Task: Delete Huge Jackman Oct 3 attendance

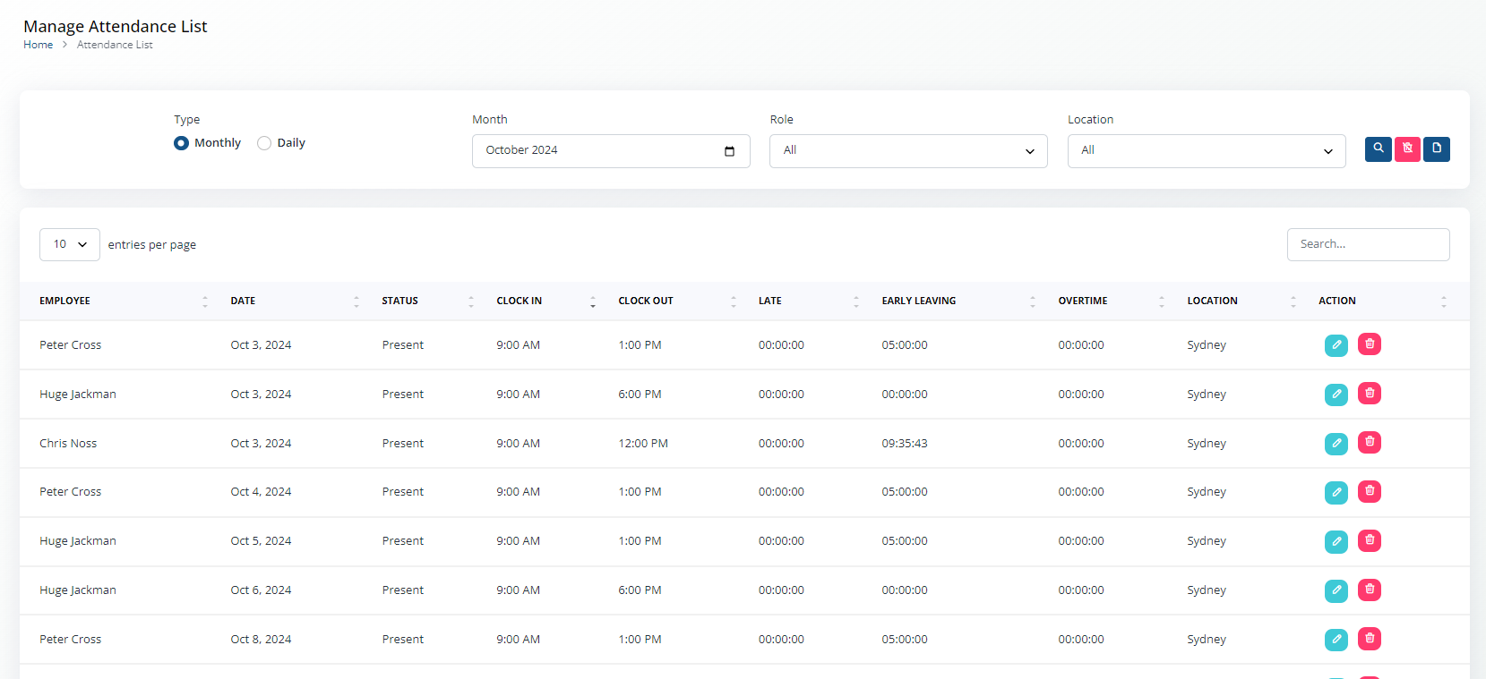Action: 1370,394
